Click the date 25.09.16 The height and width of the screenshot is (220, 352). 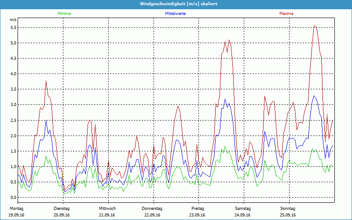click(x=288, y=215)
